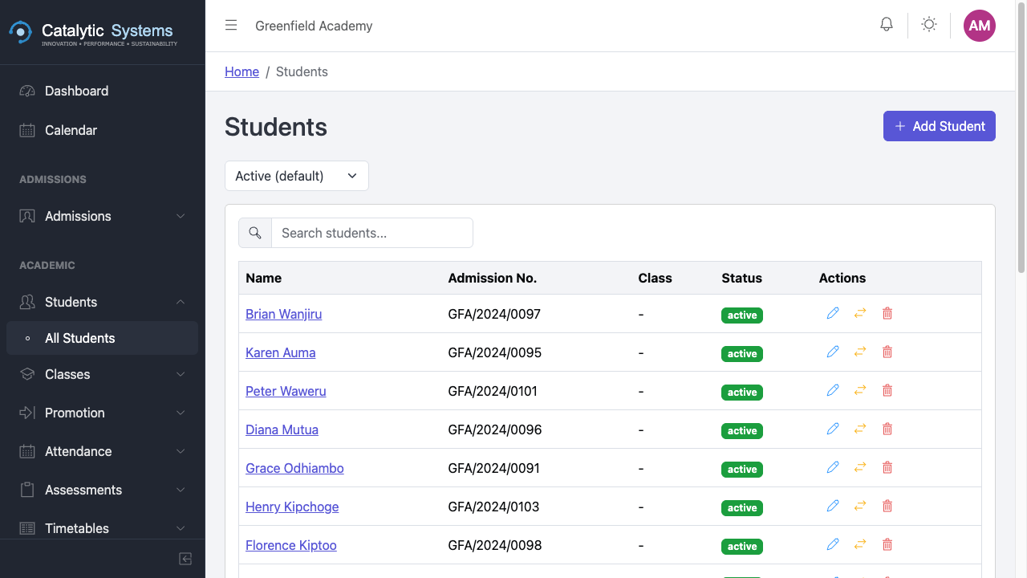Open the notifications bell
1027x578 pixels.
887,25
